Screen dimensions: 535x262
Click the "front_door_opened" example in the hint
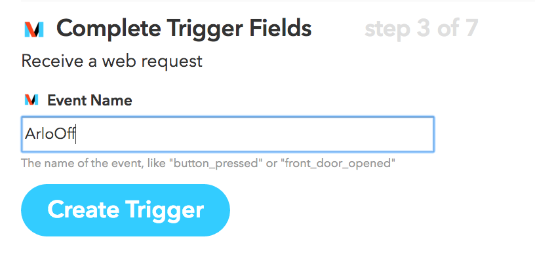(338, 163)
